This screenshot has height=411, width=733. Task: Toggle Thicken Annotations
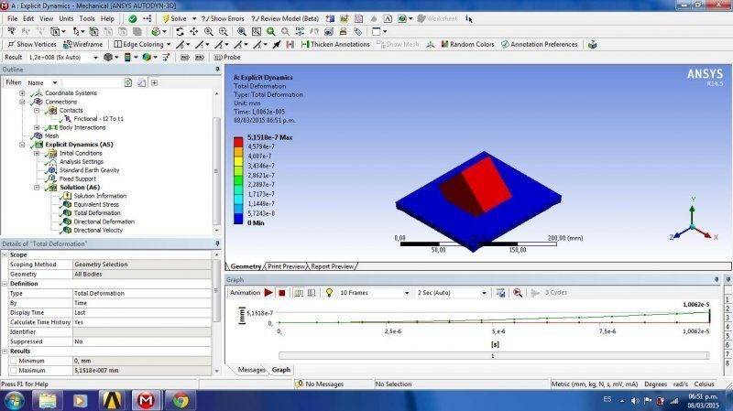tap(335, 44)
